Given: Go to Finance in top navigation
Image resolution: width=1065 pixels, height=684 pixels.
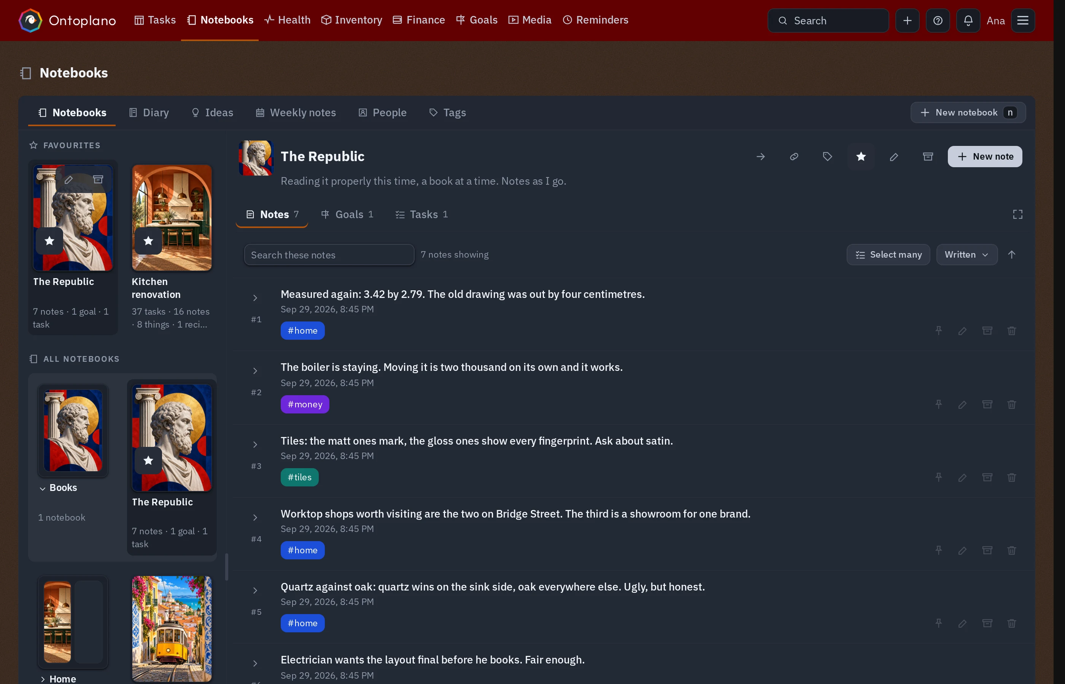Looking at the screenshot, I should tap(419, 20).
